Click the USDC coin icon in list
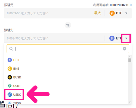This screenshot has height=108, width=136. point(10,95)
